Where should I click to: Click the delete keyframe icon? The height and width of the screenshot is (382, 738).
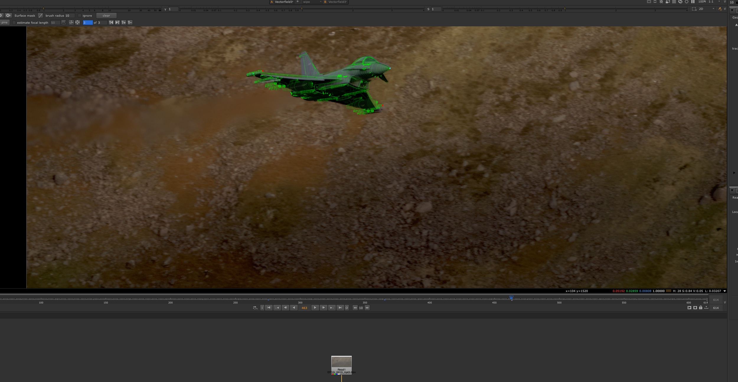click(x=130, y=22)
